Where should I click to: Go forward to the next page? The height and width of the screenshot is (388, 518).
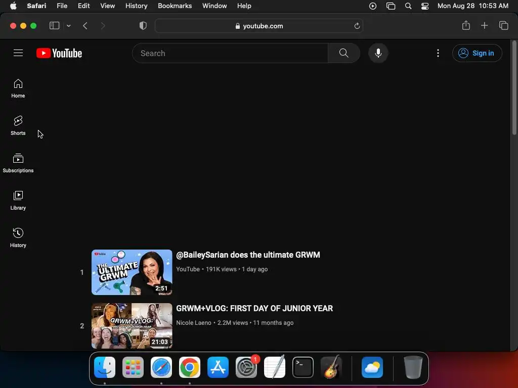tap(103, 26)
